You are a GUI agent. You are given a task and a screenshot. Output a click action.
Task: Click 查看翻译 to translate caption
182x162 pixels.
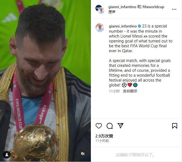point(130,91)
